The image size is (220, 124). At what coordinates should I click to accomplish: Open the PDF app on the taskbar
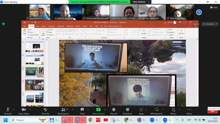point(98,120)
